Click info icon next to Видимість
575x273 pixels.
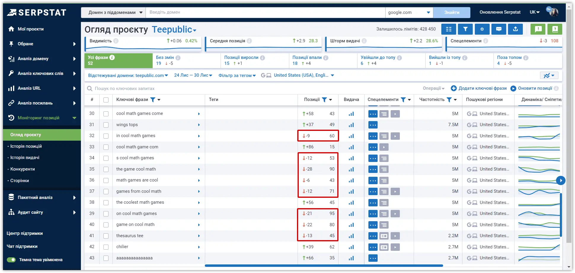click(x=116, y=41)
